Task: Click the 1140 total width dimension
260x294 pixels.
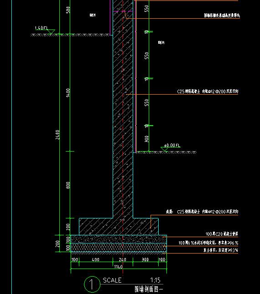Action: [118, 266]
